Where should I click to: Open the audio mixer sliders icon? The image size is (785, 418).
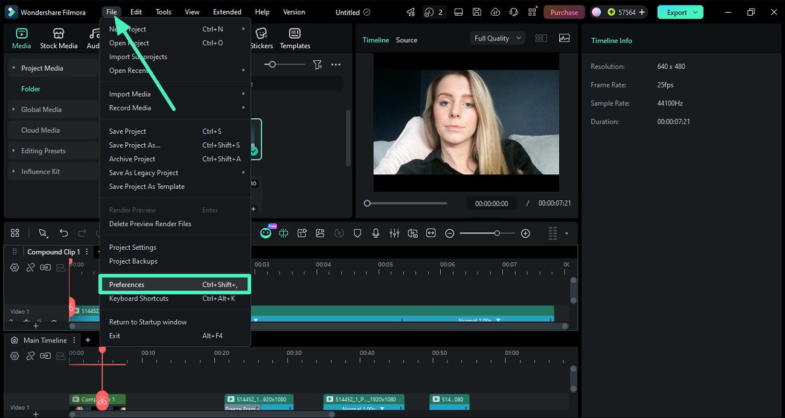(x=394, y=233)
